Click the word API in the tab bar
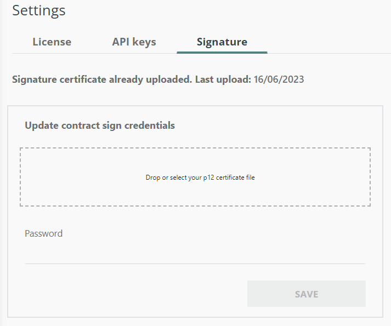Viewport: 391px width, 326px height. click(x=121, y=42)
